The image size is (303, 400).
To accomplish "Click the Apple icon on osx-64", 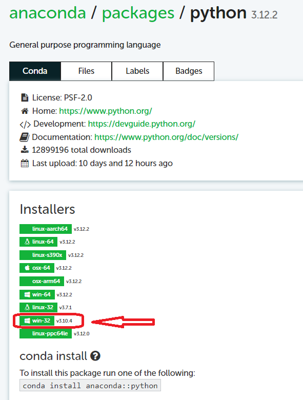I will pyautogui.click(x=27, y=268).
